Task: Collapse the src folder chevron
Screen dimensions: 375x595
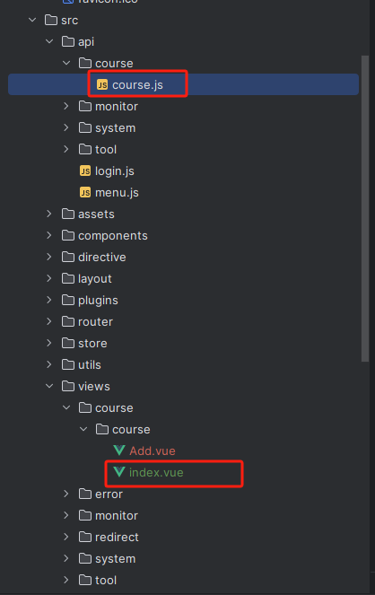Action: point(32,20)
